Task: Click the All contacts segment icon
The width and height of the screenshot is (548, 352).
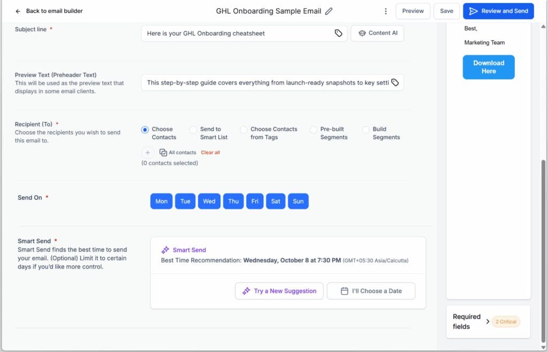Action: click(163, 153)
